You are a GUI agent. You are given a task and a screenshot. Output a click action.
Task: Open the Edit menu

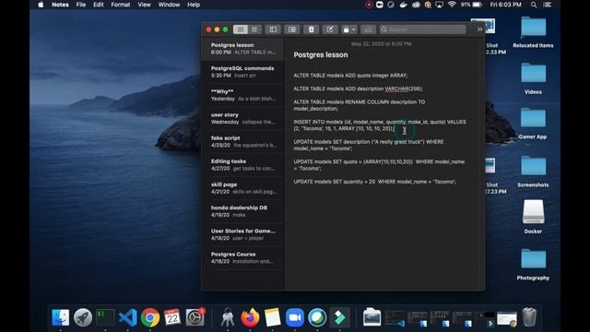coord(99,5)
